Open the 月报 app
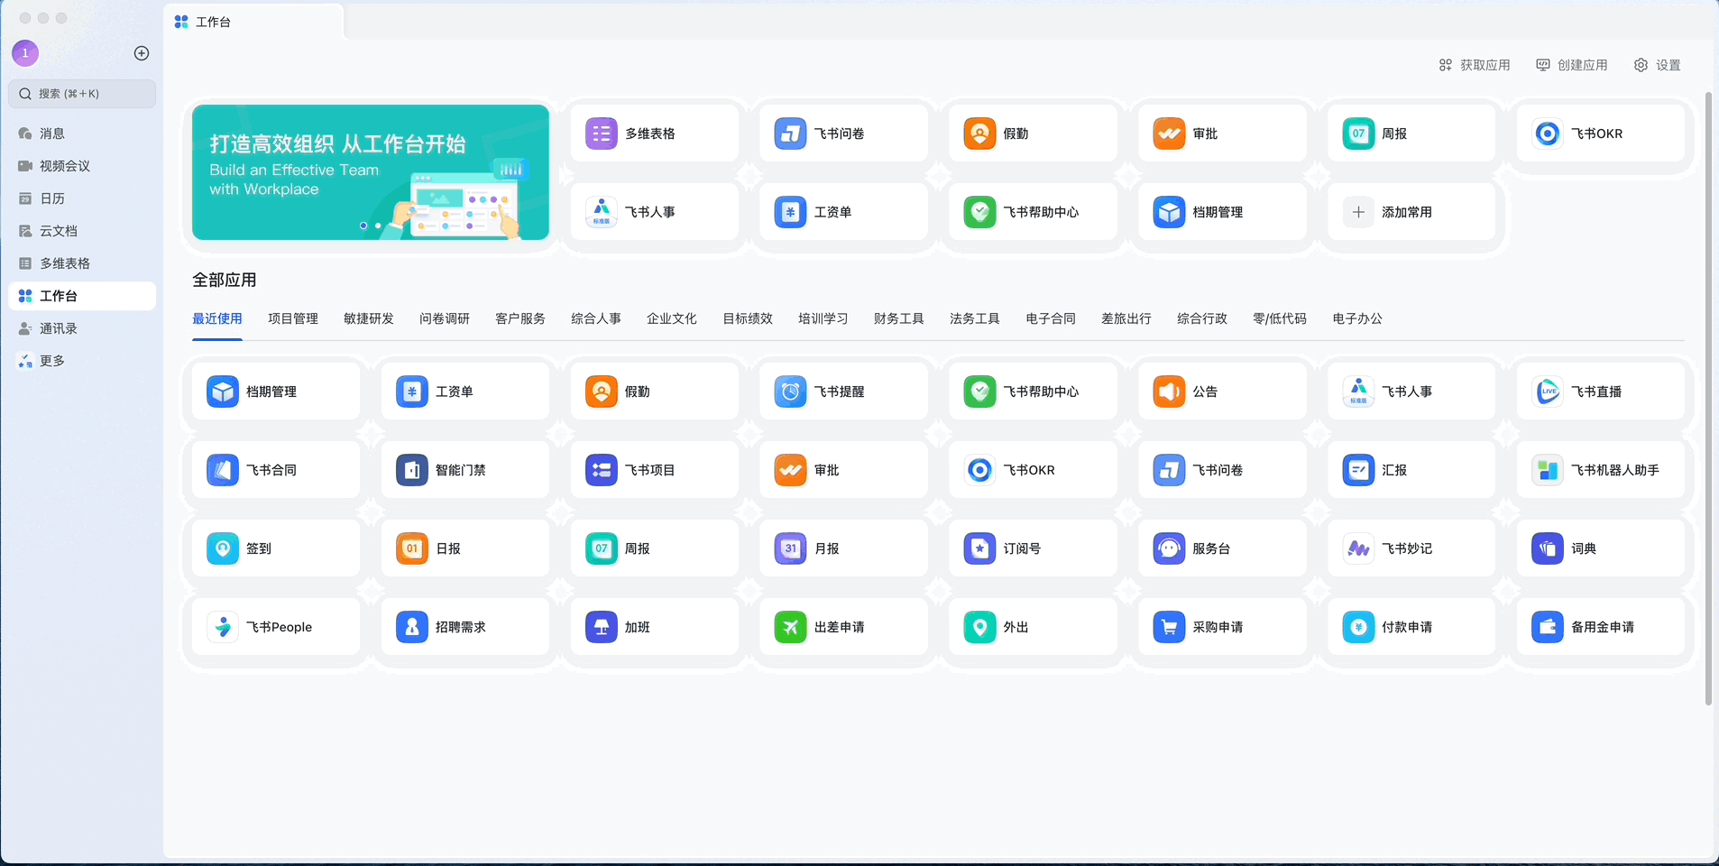 click(x=844, y=548)
